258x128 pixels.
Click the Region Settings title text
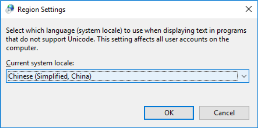(42, 9)
